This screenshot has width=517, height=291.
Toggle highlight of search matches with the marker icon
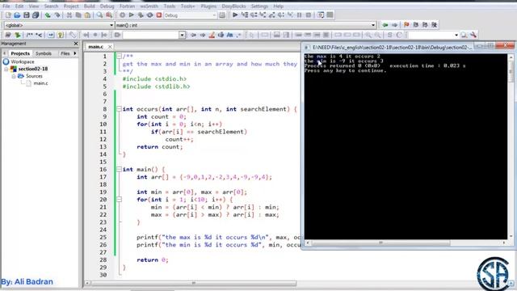(x=212, y=35)
